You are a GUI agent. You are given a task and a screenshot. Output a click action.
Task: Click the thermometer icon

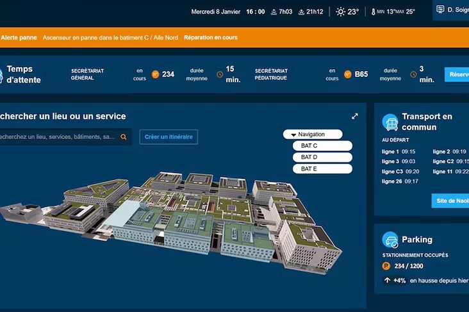(x=373, y=12)
